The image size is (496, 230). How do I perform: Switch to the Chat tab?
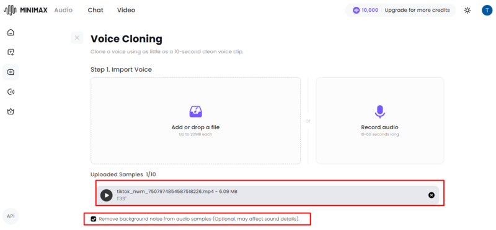(x=95, y=10)
